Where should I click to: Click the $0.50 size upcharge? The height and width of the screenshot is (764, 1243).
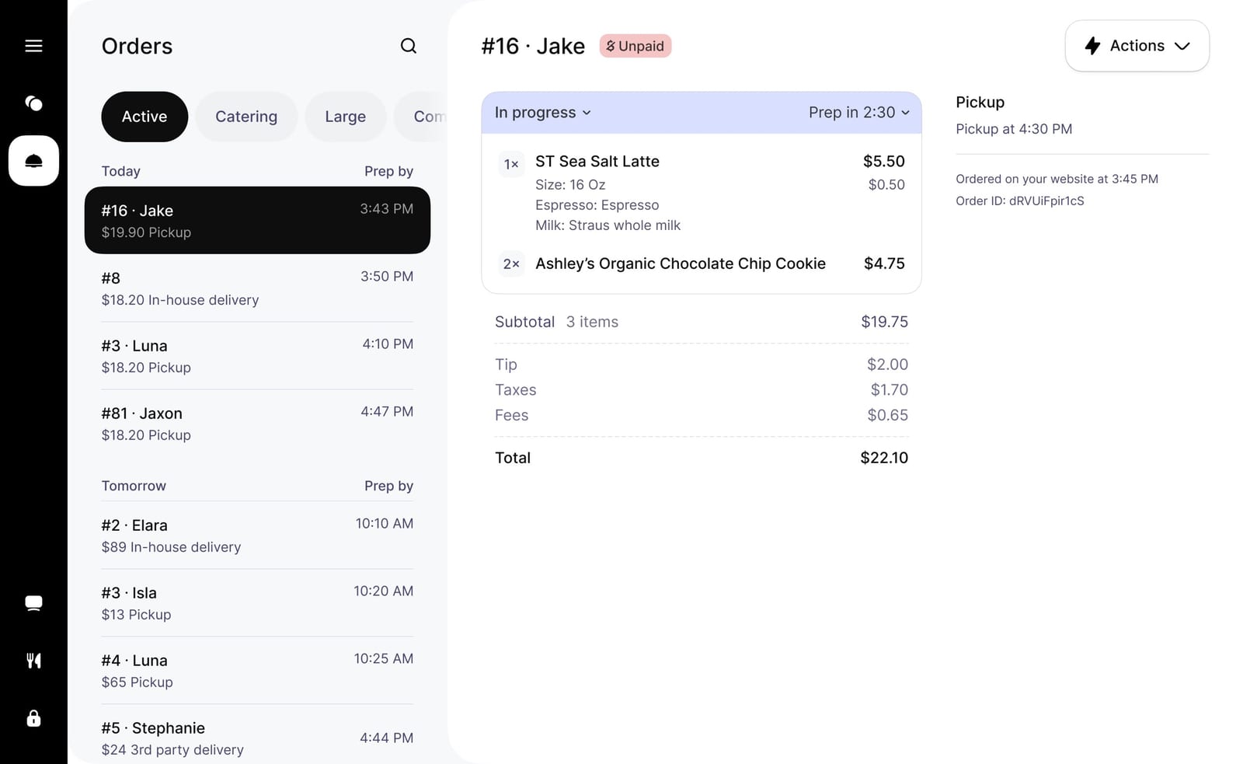[886, 185]
